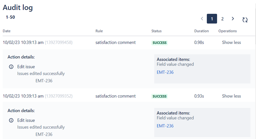Click the second SUCCESS status badge
Image resolution: width=256 pixels, height=139 pixels.
coord(159,96)
